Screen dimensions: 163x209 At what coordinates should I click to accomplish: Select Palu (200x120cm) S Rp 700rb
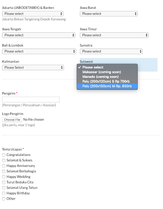[x=107, y=81]
